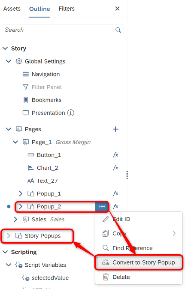Click the panel resize dots handle
The image size is (188, 289).
point(127,175)
